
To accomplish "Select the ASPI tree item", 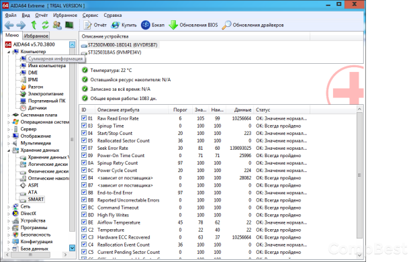I will 33,185.
